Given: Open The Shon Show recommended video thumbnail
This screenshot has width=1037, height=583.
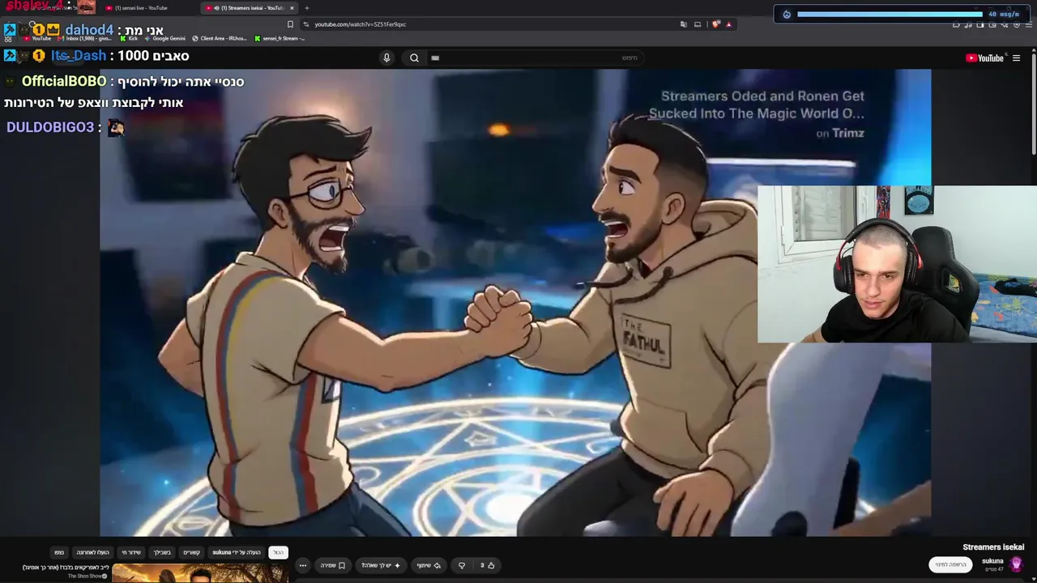Looking at the screenshot, I should pos(199,573).
